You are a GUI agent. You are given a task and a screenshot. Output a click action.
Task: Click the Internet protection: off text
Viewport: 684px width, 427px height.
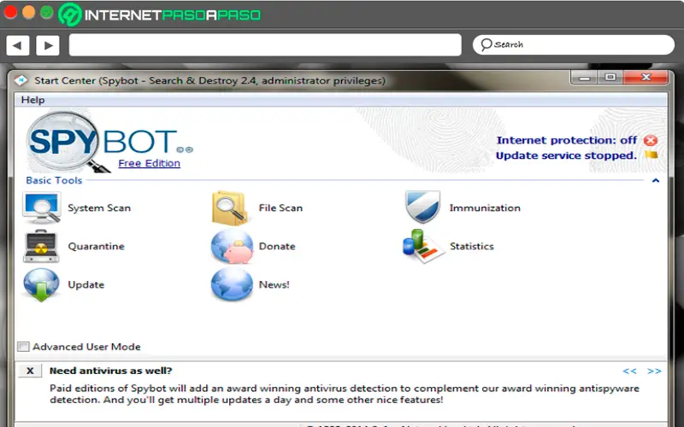click(567, 140)
